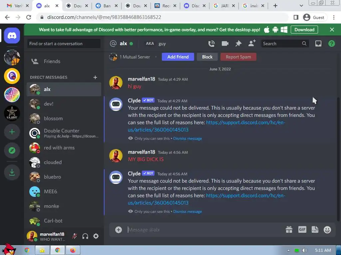Click the Add a Server plus icon

point(12,132)
